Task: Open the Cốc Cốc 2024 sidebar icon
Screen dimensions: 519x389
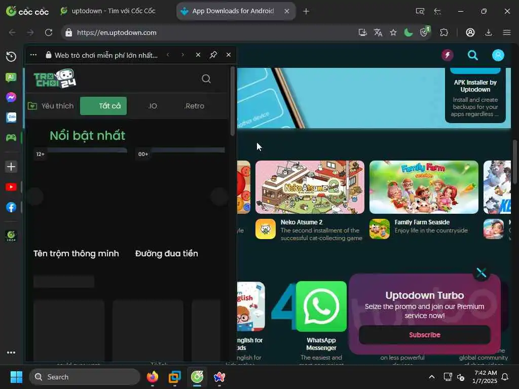Action: pos(11,236)
